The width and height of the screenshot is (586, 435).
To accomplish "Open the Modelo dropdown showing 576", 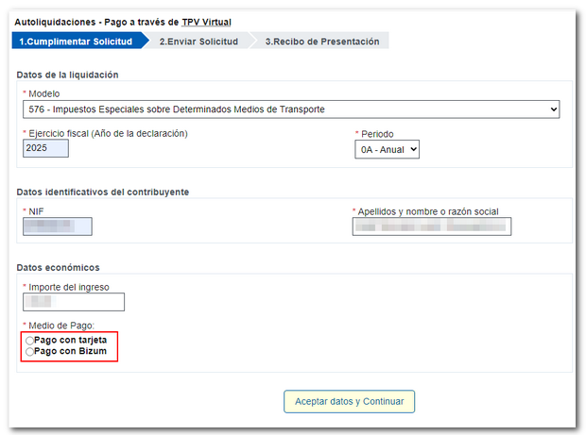I will [x=291, y=109].
